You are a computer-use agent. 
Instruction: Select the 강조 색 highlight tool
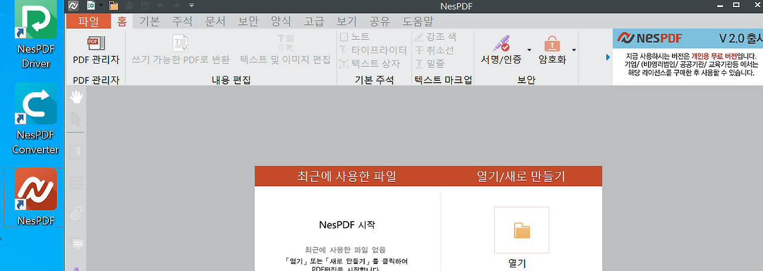[436, 36]
